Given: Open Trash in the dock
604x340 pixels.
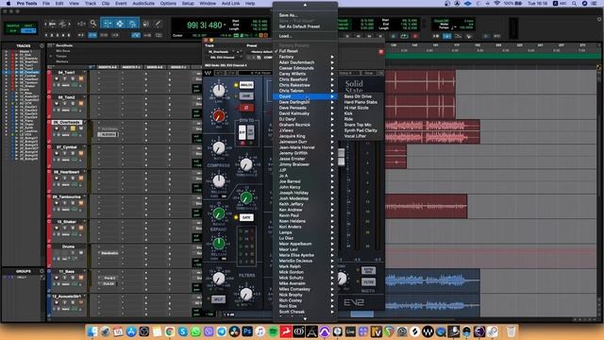Looking at the screenshot, I should (x=511, y=331).
